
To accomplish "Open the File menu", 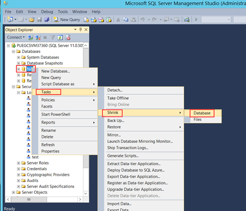I will click(8, 12).
